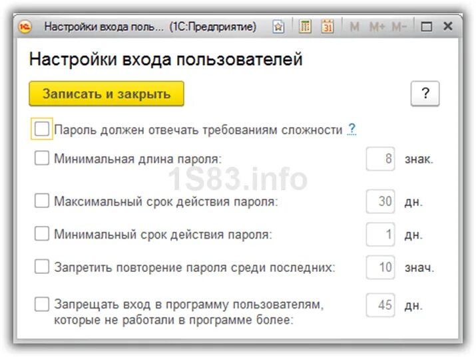Enable Запрещать вход в программу checkbox

tap(42, 304)
